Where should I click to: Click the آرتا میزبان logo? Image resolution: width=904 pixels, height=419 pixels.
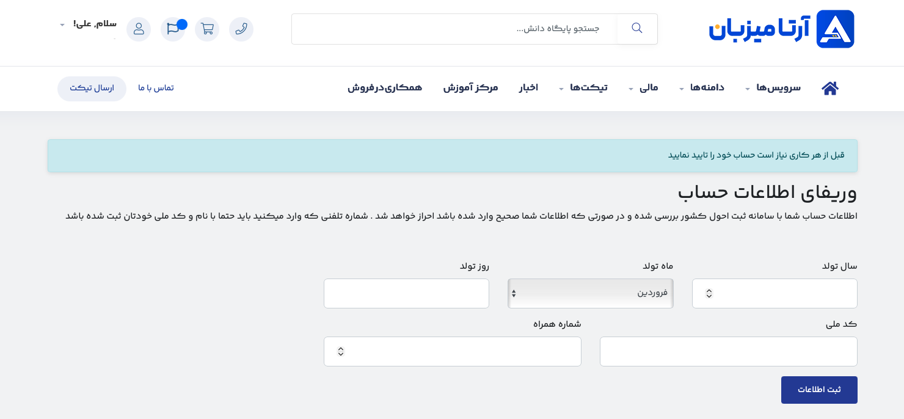[x=781, y=29]
